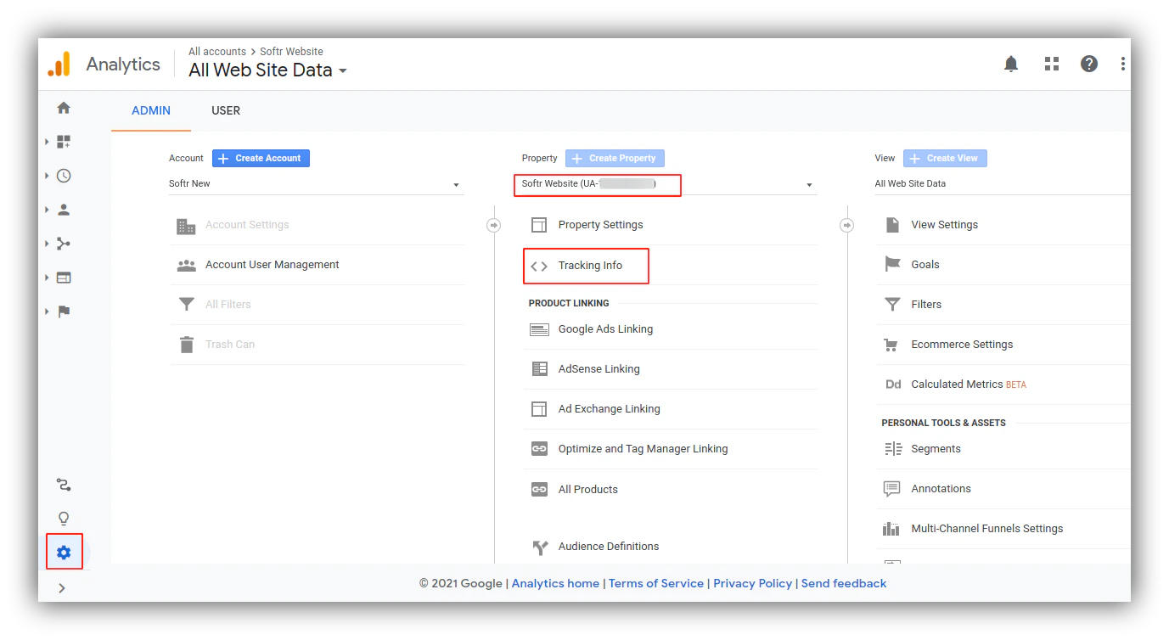Click the Create Property button

(615, 158)
